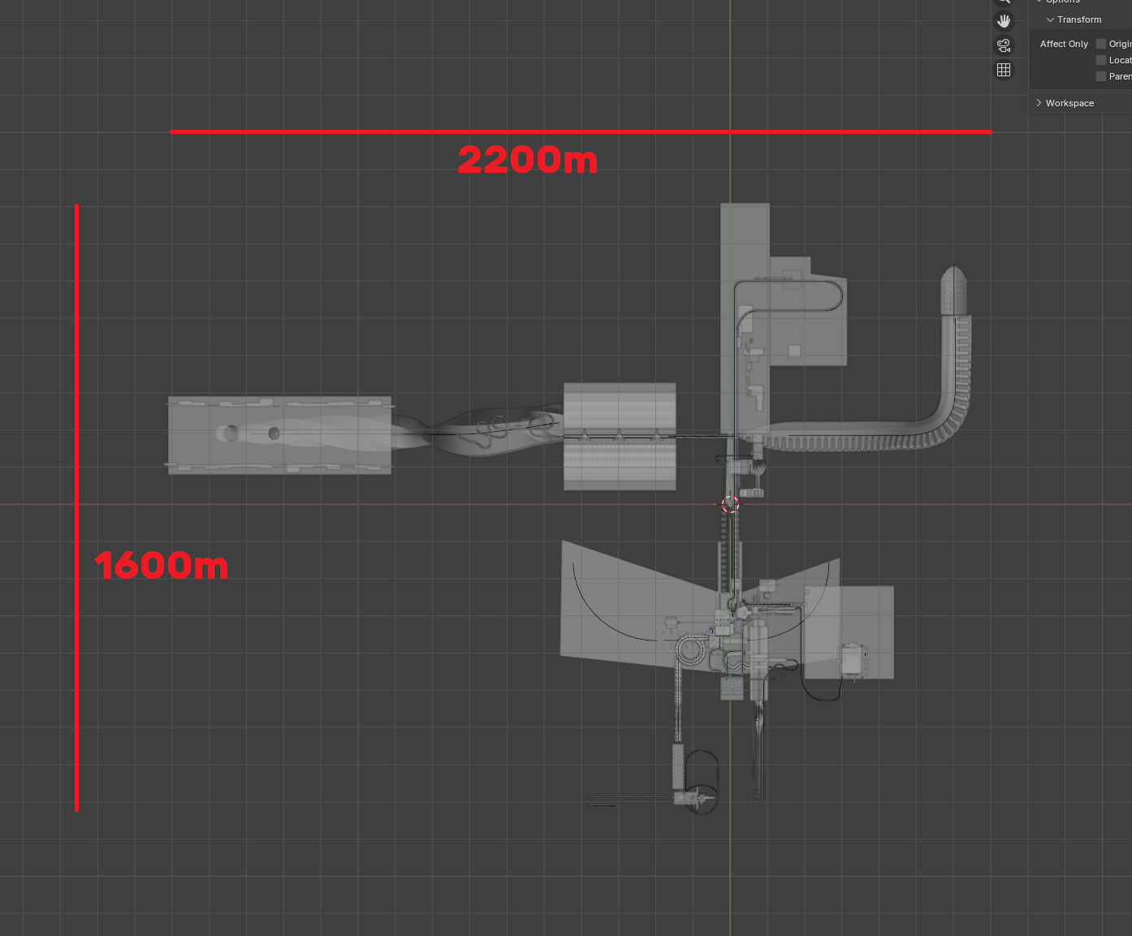This screenshot has width=1132, height=936.
Task: Click the 3D cursor at the origin
Action: pyautogui.click(x=730, y=504)
